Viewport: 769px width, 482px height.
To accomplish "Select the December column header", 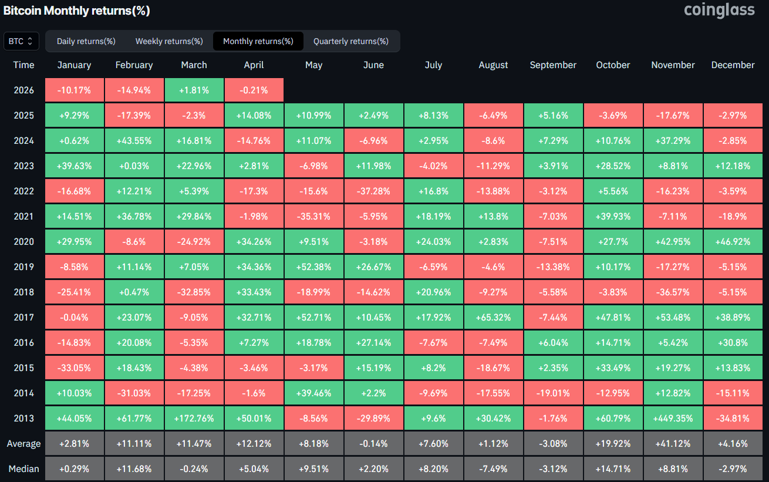I will [x=733, y=65].
